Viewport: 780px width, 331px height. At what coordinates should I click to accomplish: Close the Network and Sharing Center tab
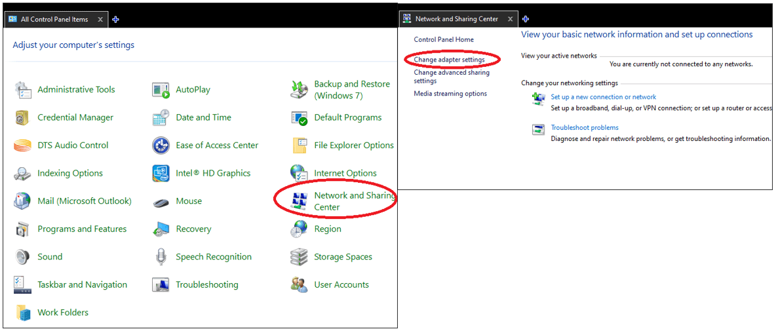[510, 19]
